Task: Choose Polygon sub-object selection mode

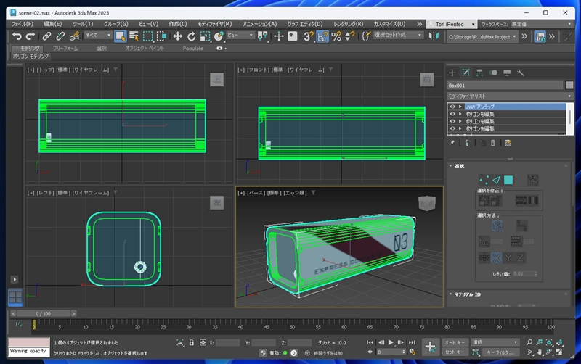Action: (508, 179)
